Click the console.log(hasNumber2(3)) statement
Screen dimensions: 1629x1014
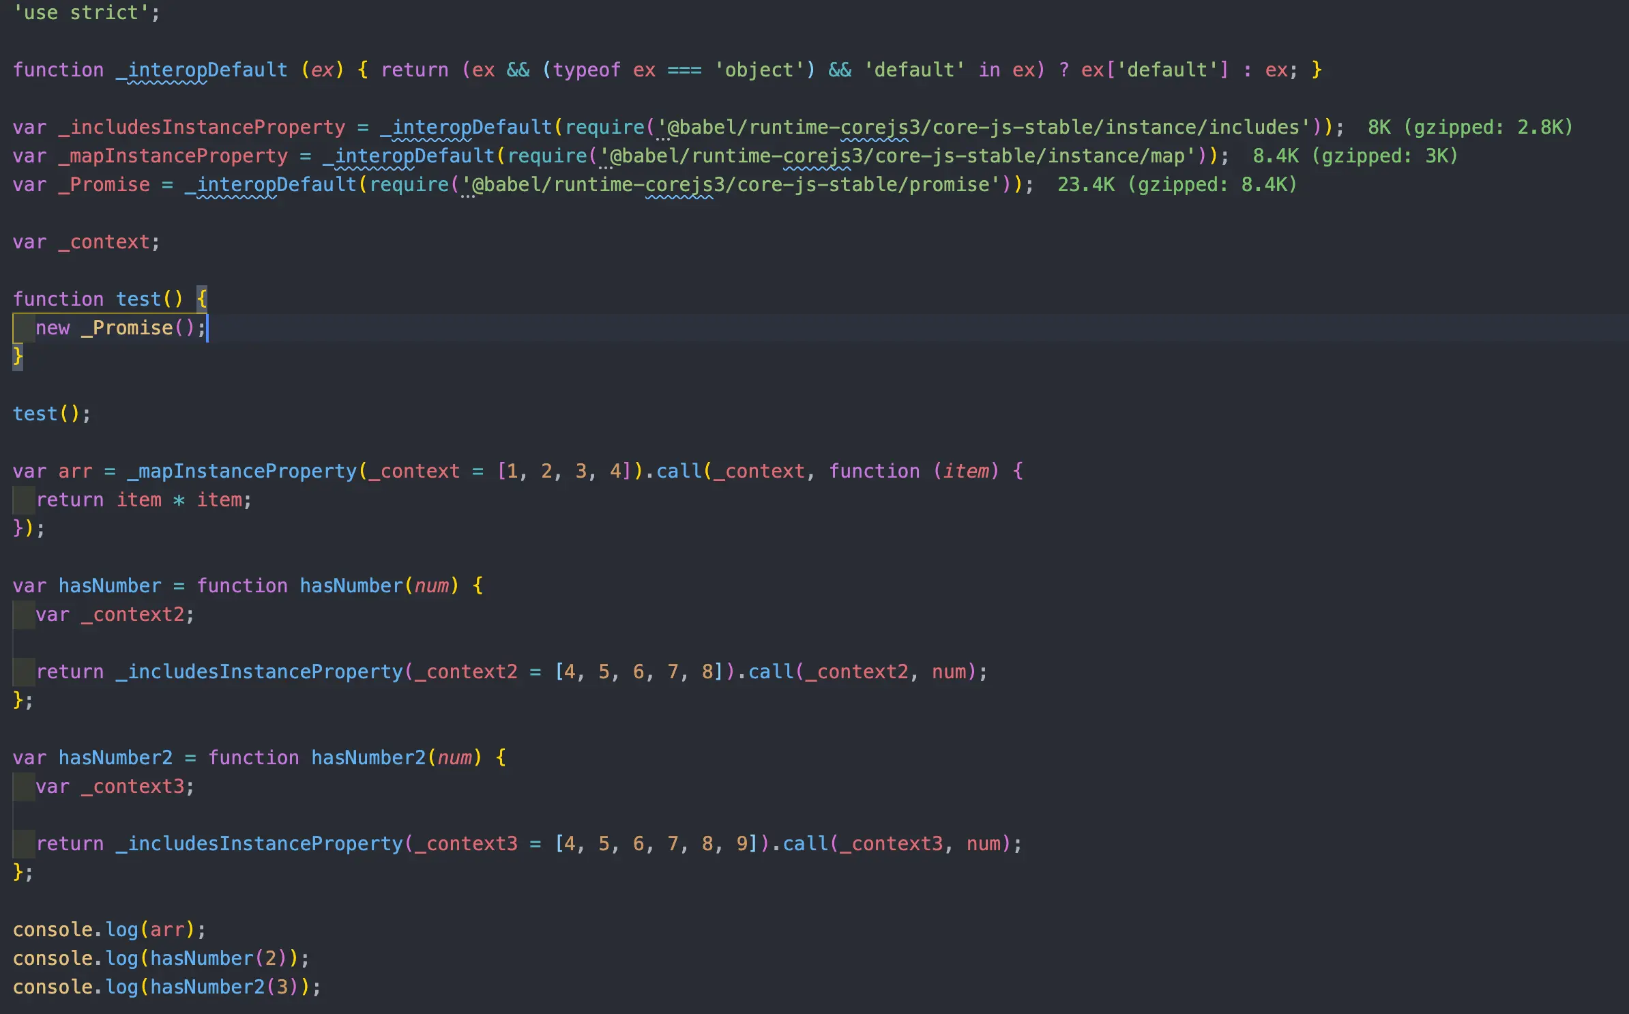(166, 987)
